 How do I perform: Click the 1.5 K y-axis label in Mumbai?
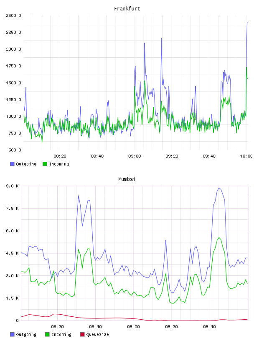pos(12,298)
